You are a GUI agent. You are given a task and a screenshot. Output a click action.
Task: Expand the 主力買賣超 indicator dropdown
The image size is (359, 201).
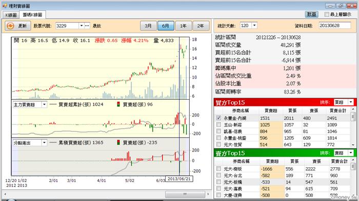[x=44, y=105]
